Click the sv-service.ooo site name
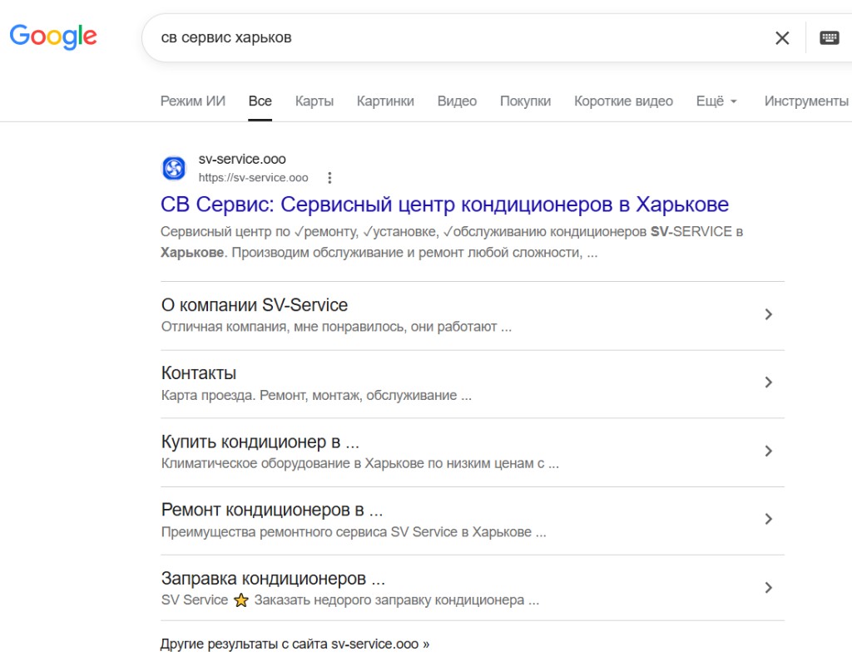Image resolution: width=852 pixels, height=671 pixels. (242, 159)
